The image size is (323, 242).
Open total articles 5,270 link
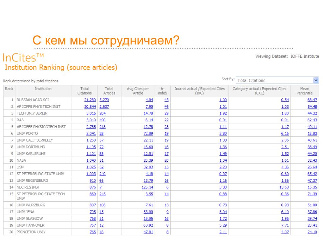(104, 100)
